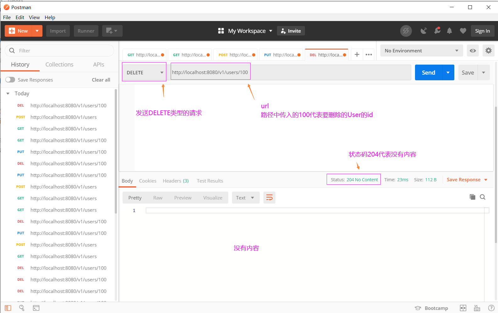Select the Raw response view
Screen dimensions: 498x313
(x=158, y=198)
